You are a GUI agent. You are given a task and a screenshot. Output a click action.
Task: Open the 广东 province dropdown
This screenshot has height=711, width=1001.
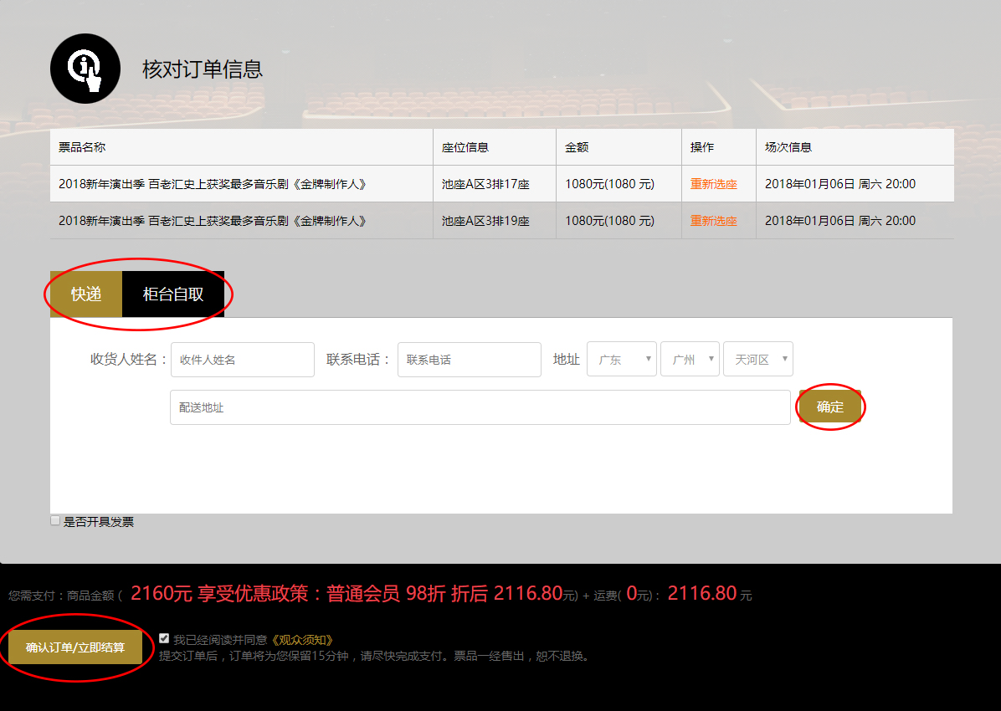[621, 358]
